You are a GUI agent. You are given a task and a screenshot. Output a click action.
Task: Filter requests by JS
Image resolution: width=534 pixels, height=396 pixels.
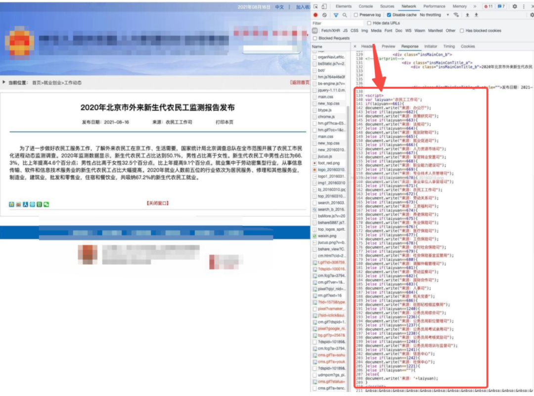345,31
